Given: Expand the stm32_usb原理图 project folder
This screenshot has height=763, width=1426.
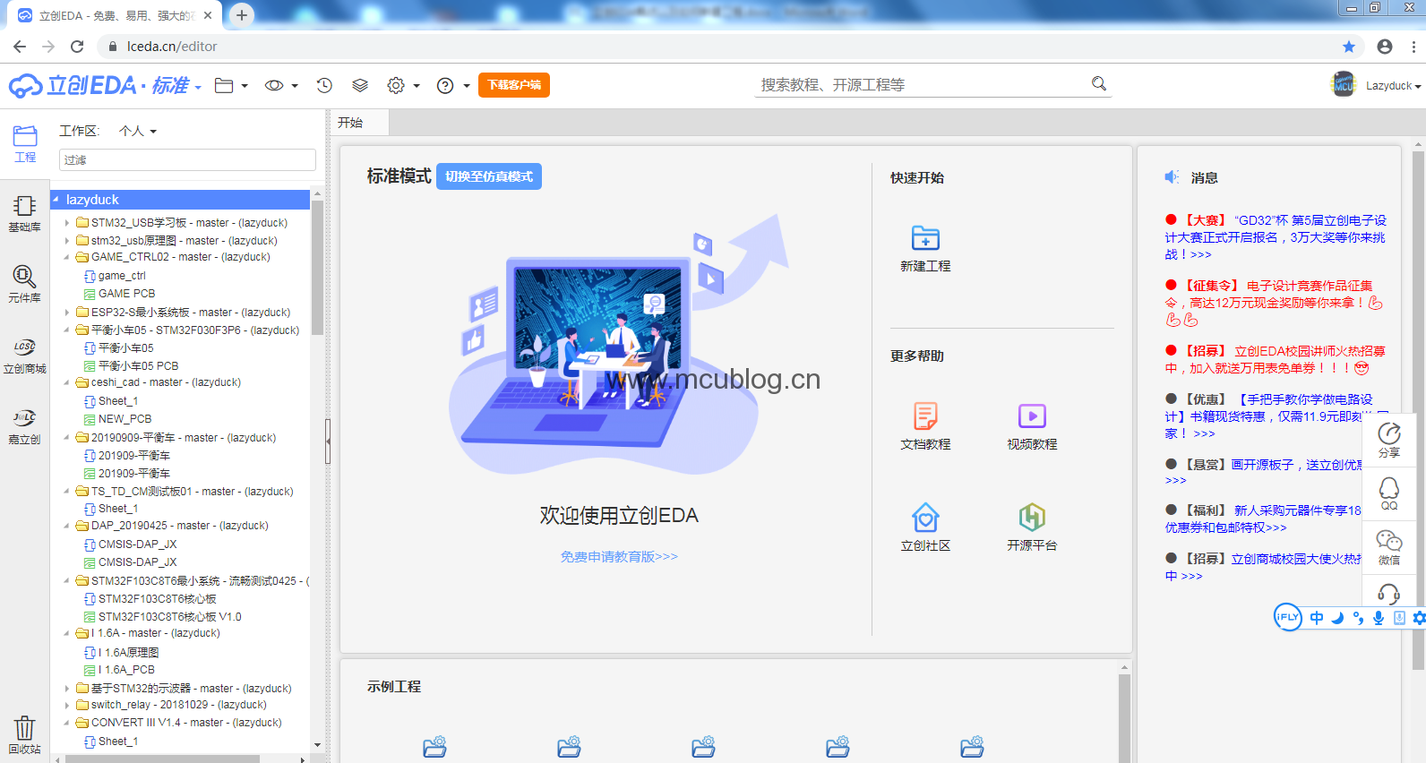Looking at the screenshot, I should tap(67, 241).
